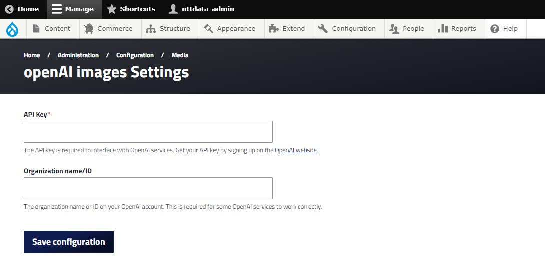Click the Home breadcrumb link
Image resolution: width=545 pixels, height=279 pixels.
(32, 55)
